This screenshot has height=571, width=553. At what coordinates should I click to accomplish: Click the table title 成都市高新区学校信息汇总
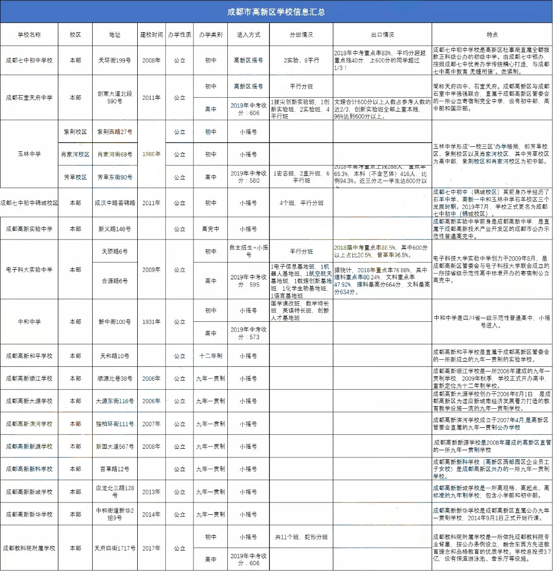(x=276, y=12)
